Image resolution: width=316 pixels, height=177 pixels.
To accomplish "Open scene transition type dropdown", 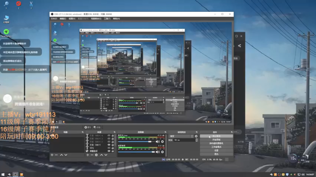I will (181, 136).
